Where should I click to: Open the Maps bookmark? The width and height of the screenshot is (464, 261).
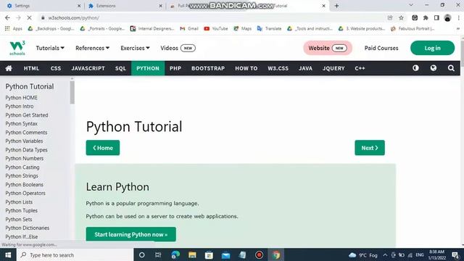(243, 29)
